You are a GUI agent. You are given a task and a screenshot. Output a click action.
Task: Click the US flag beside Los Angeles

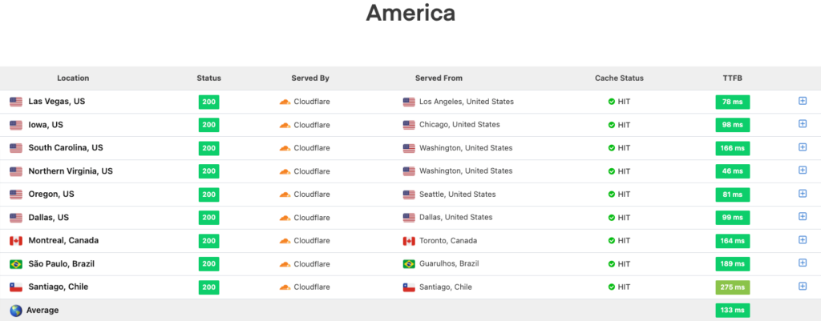pyautogui.click(x=409, y=102)
